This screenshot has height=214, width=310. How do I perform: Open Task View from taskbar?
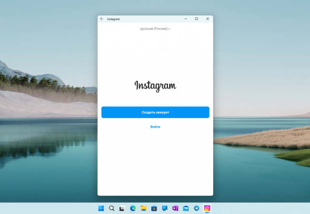[122, 208]
